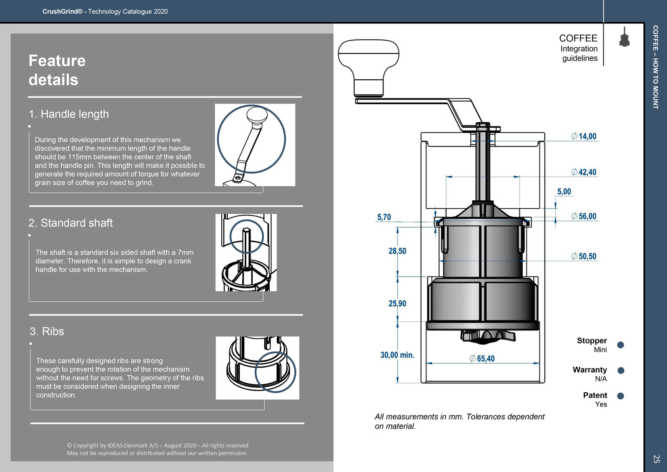The image size is (667, 472).
Task: Select the standard shaft illustration thumbnail
Action: 246,252
